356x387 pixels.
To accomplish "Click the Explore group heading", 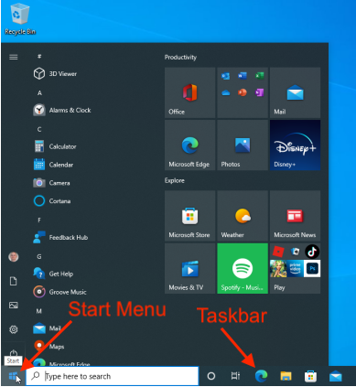I will pyautogui.click(x=175, y=180).
